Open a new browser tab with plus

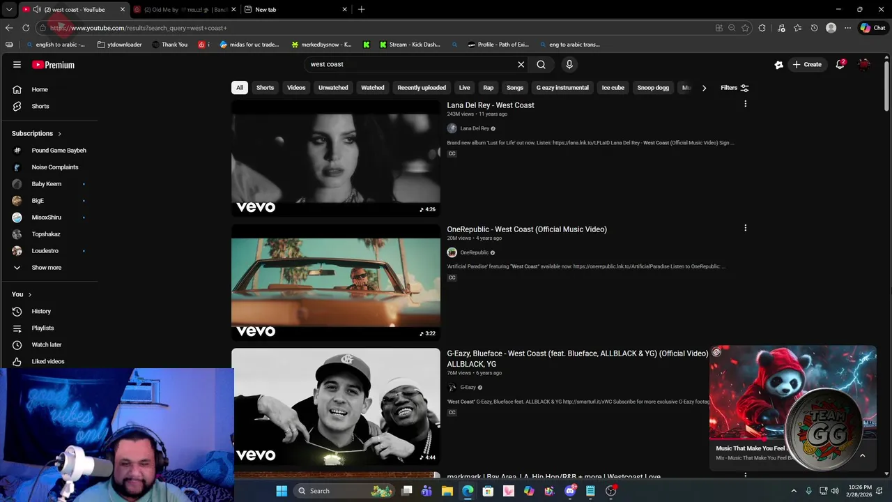pos(361,10)
